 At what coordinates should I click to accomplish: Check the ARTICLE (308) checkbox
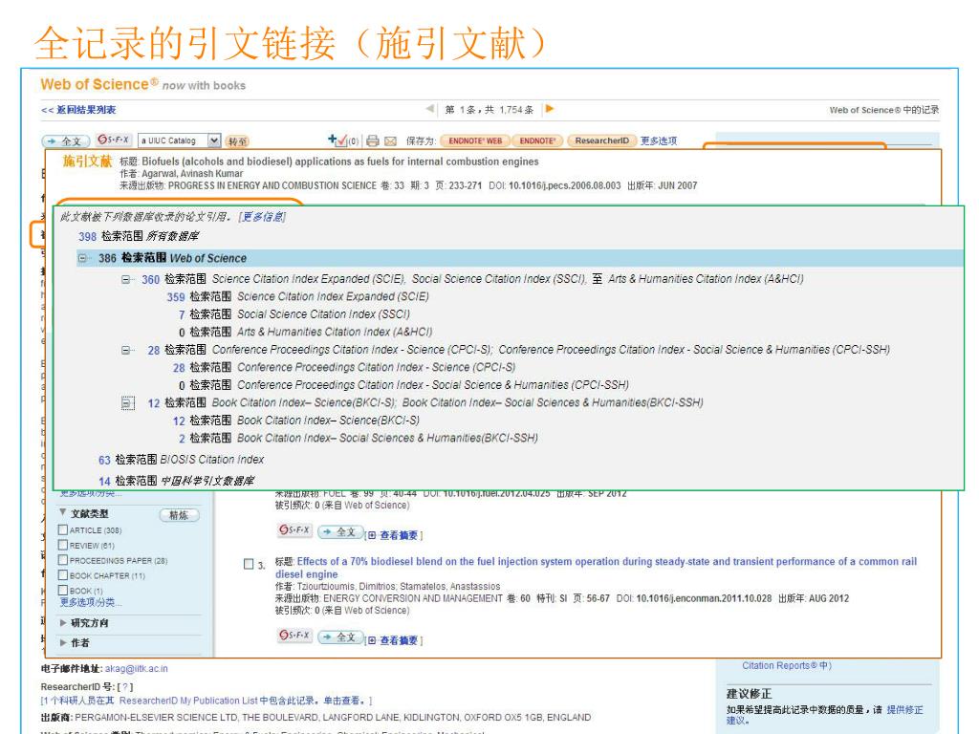pos(62,529)
